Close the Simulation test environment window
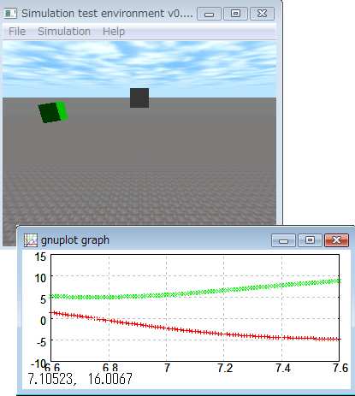This screenshot has width=355, height=396. pos(262,14)
